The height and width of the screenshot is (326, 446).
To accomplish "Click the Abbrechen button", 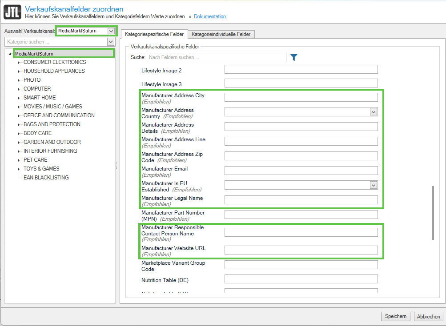I will [428, 316].
